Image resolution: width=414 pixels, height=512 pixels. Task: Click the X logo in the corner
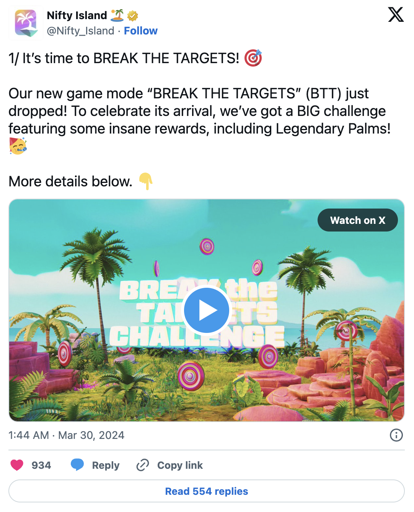[x=396, y=15]
